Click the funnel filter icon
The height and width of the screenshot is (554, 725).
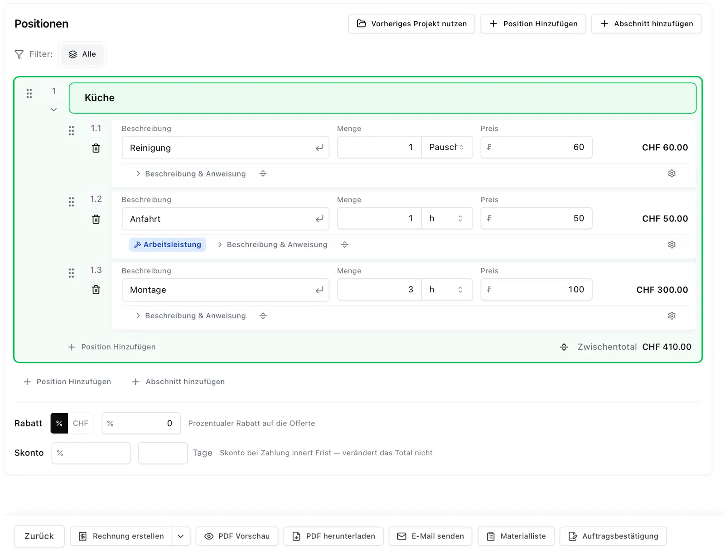point(19,54)
